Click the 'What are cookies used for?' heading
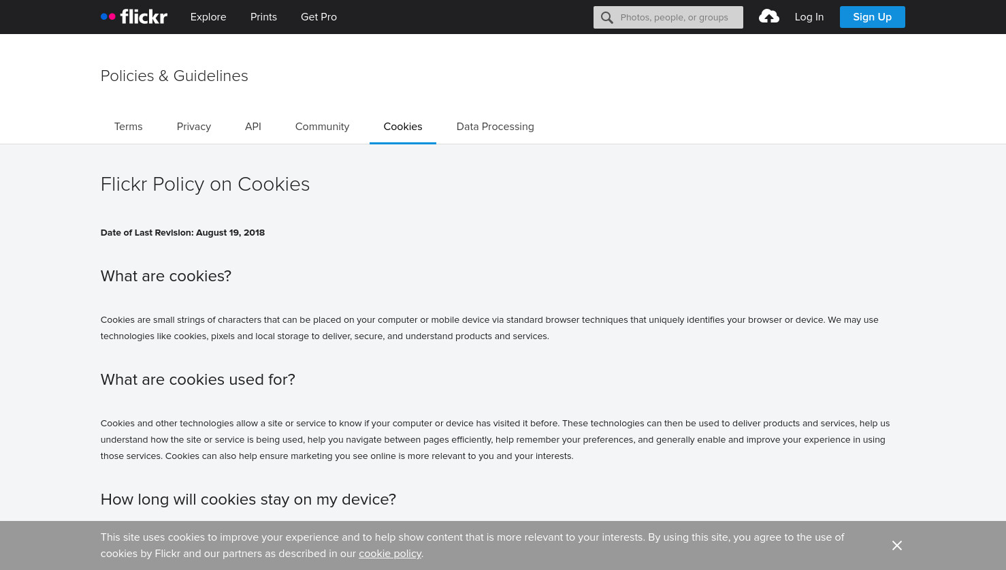 pyautogui.click(x=198, y=379)
